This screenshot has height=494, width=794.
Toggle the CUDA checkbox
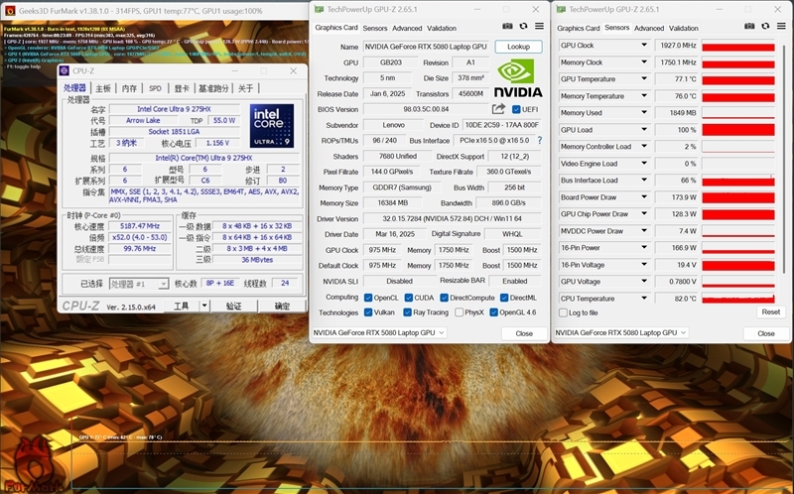tap(409, 298)
